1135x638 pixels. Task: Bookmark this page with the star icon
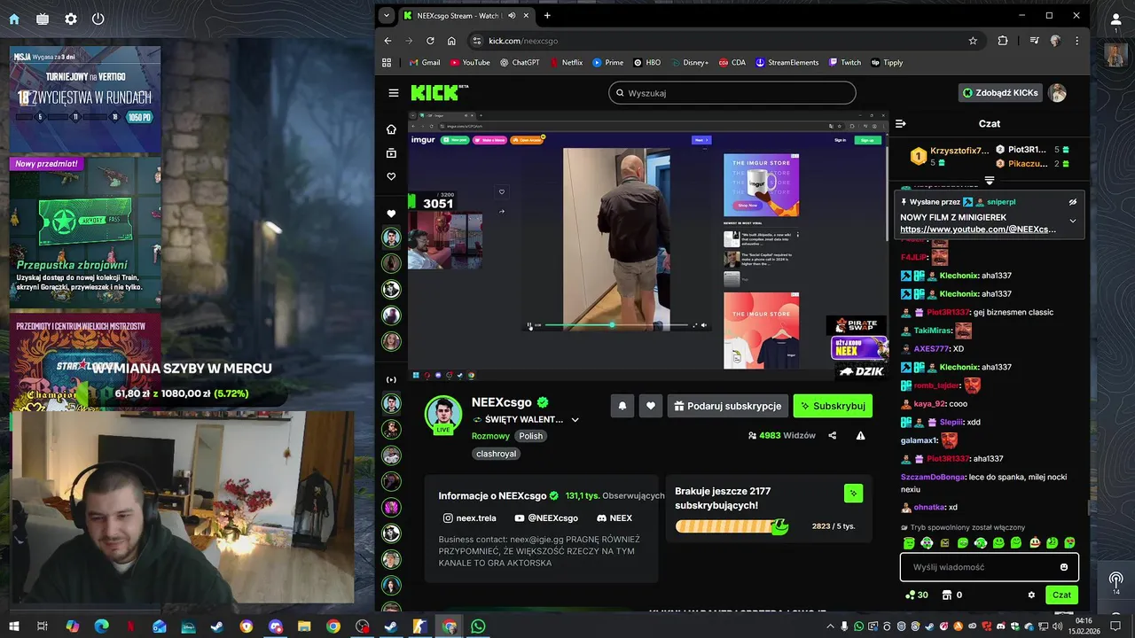point(973,41)
